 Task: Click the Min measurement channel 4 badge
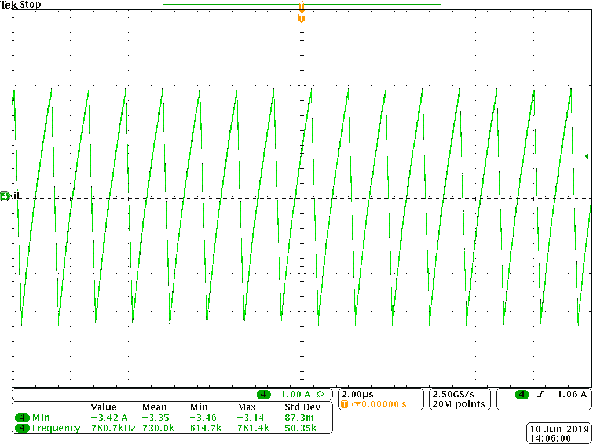tap(22, 418)
